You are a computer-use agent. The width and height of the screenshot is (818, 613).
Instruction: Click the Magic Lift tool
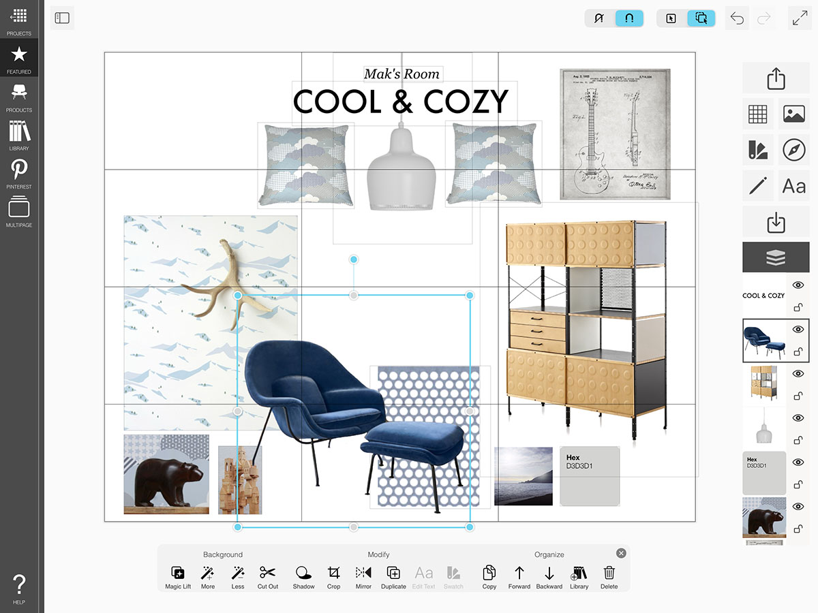178,576
